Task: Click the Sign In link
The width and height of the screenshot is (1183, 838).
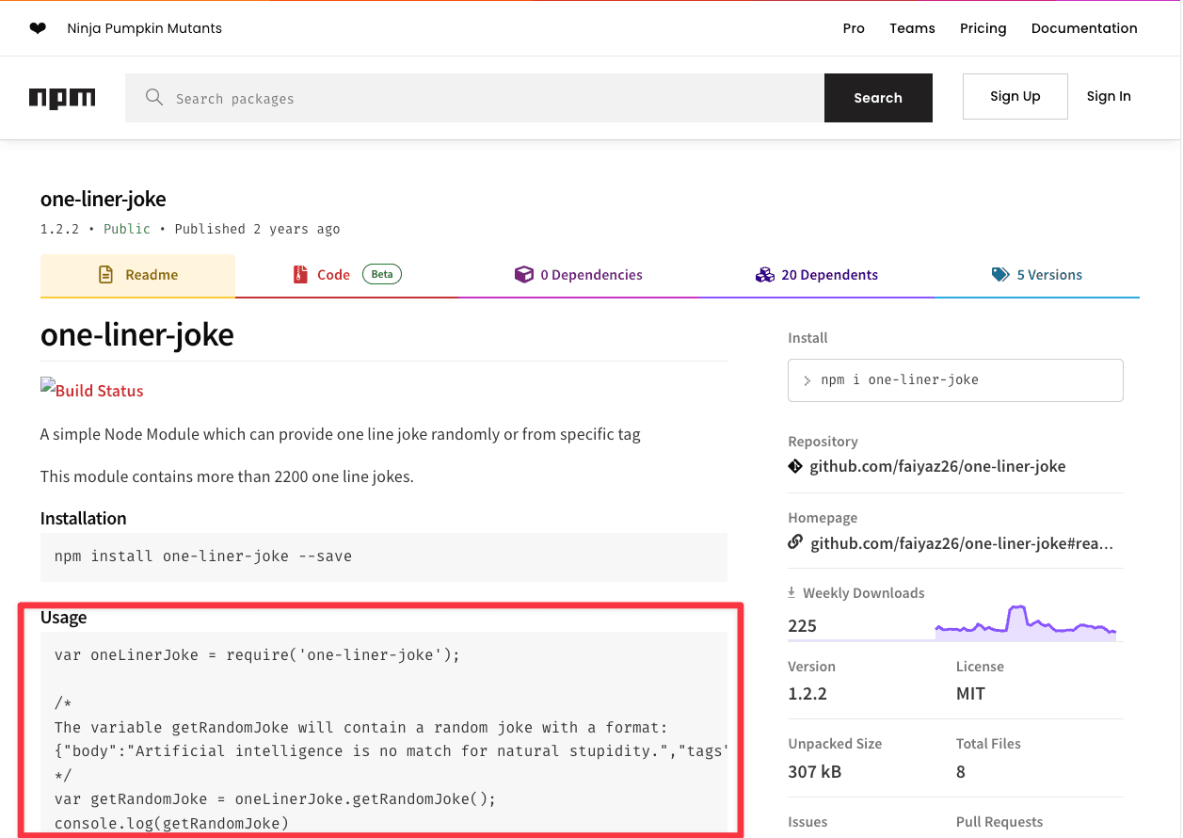Action: [1109, 96]
